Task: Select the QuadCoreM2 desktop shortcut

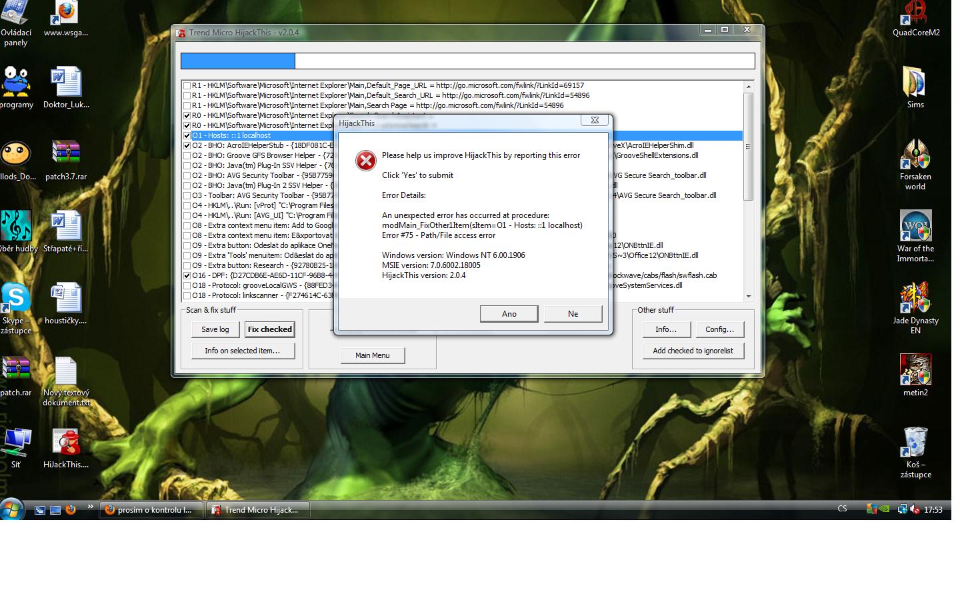Action: [x=916, y=19]
